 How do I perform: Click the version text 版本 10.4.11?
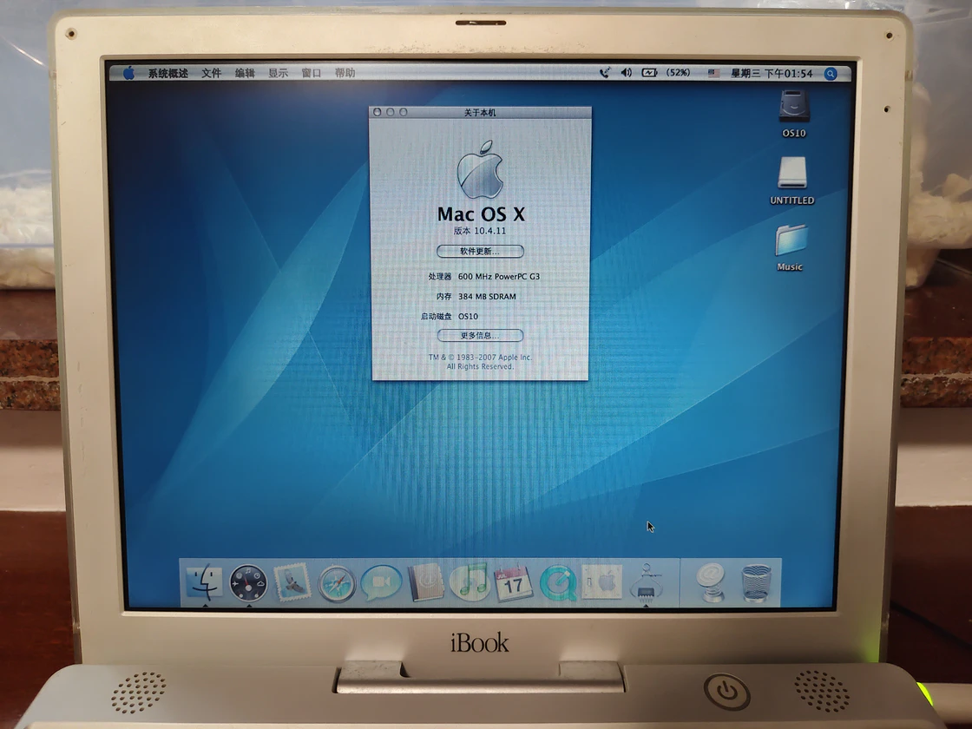[480, 231]
